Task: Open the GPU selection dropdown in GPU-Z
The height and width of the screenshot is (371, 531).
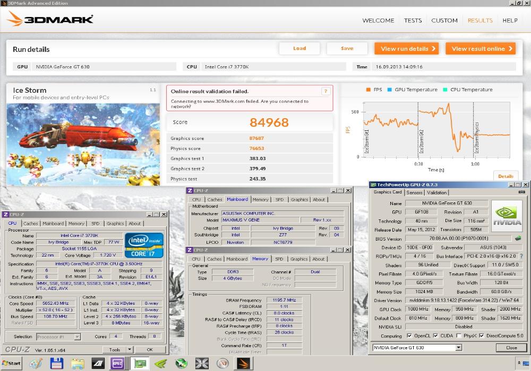Action: [459, 347]
